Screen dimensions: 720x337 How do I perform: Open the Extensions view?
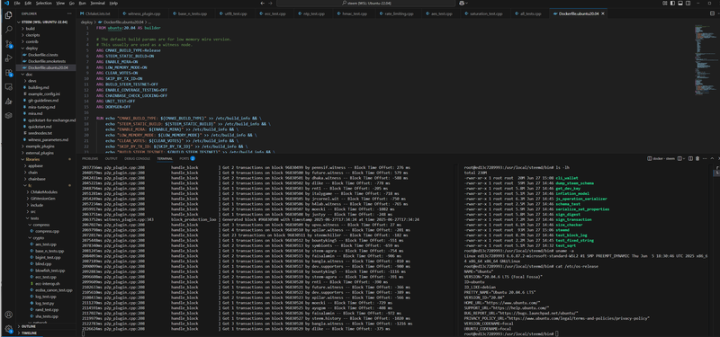[8, 73]
